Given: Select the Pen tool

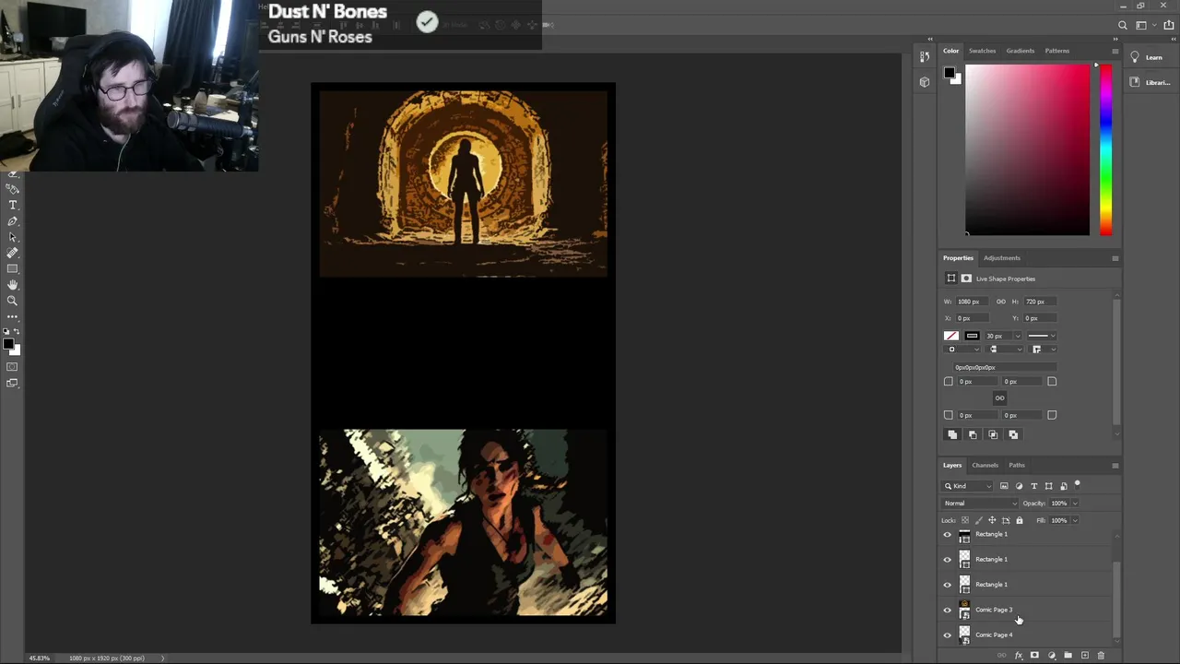Looking at the screenshot, I should pos(13,221).
